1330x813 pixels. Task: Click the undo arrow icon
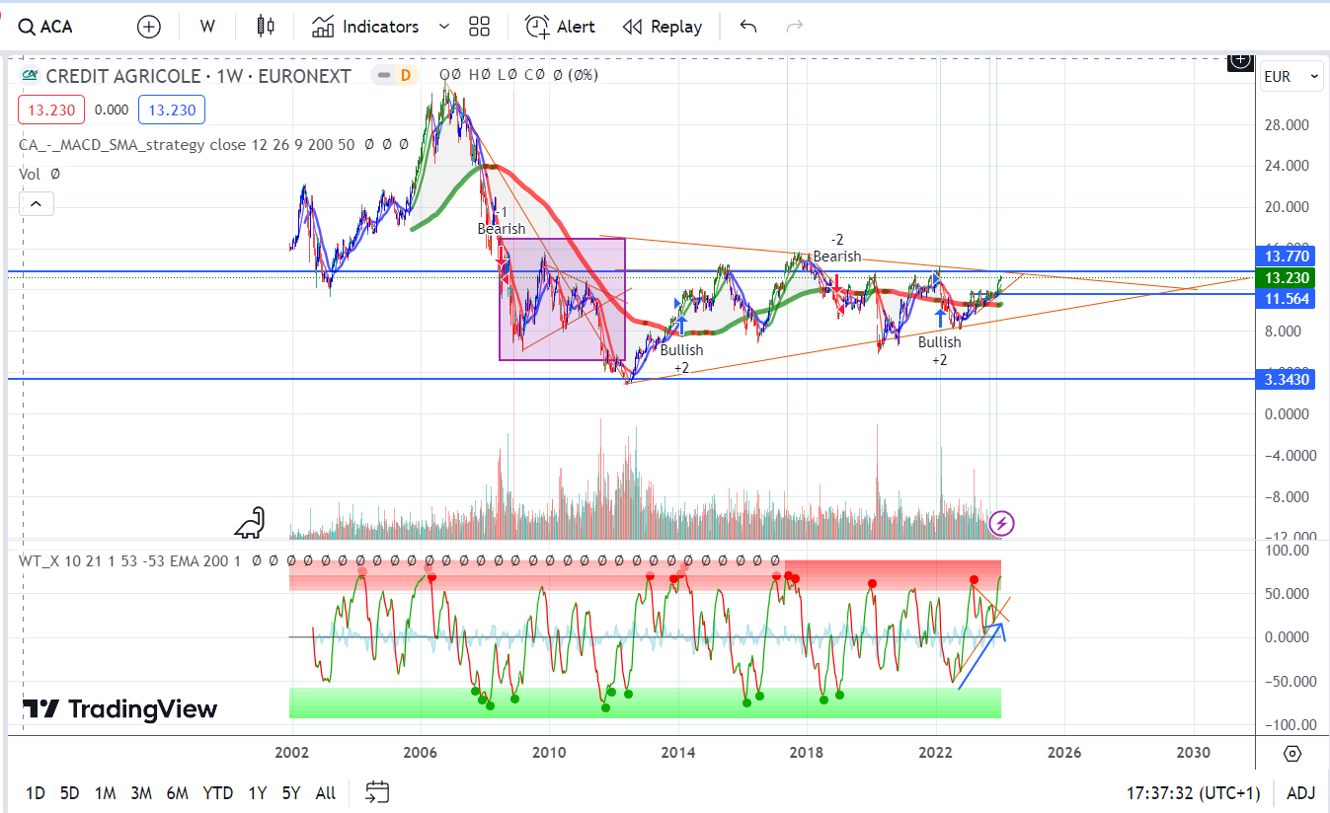(x=748, y=27)
